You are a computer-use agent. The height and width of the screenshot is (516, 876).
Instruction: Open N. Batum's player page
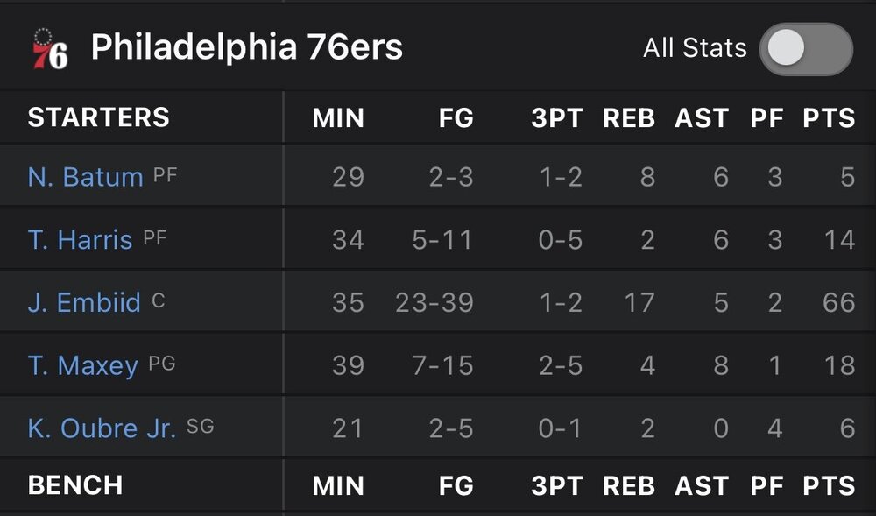click(85, 177)
